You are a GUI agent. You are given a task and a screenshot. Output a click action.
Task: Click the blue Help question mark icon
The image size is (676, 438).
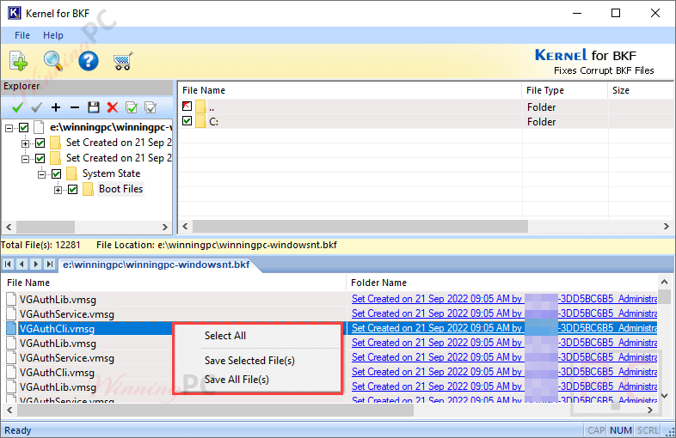[89, 61]
